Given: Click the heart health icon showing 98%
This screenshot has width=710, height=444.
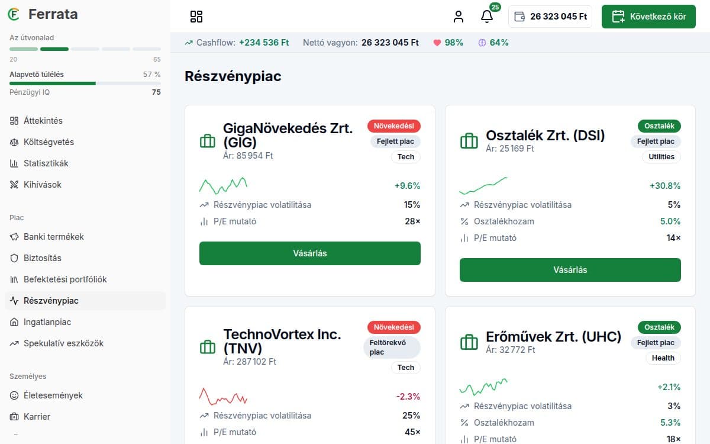Looking at the screenshot, I should (437, 43).
